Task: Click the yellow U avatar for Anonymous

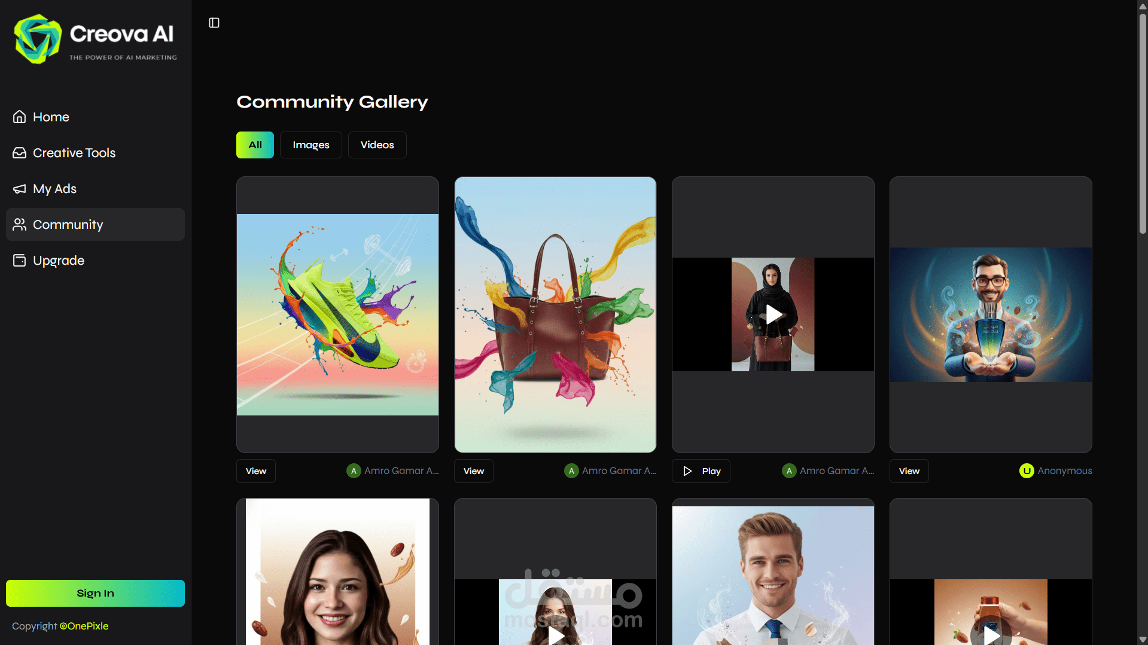Action: pyautogui.click(x=1027, y=471)
